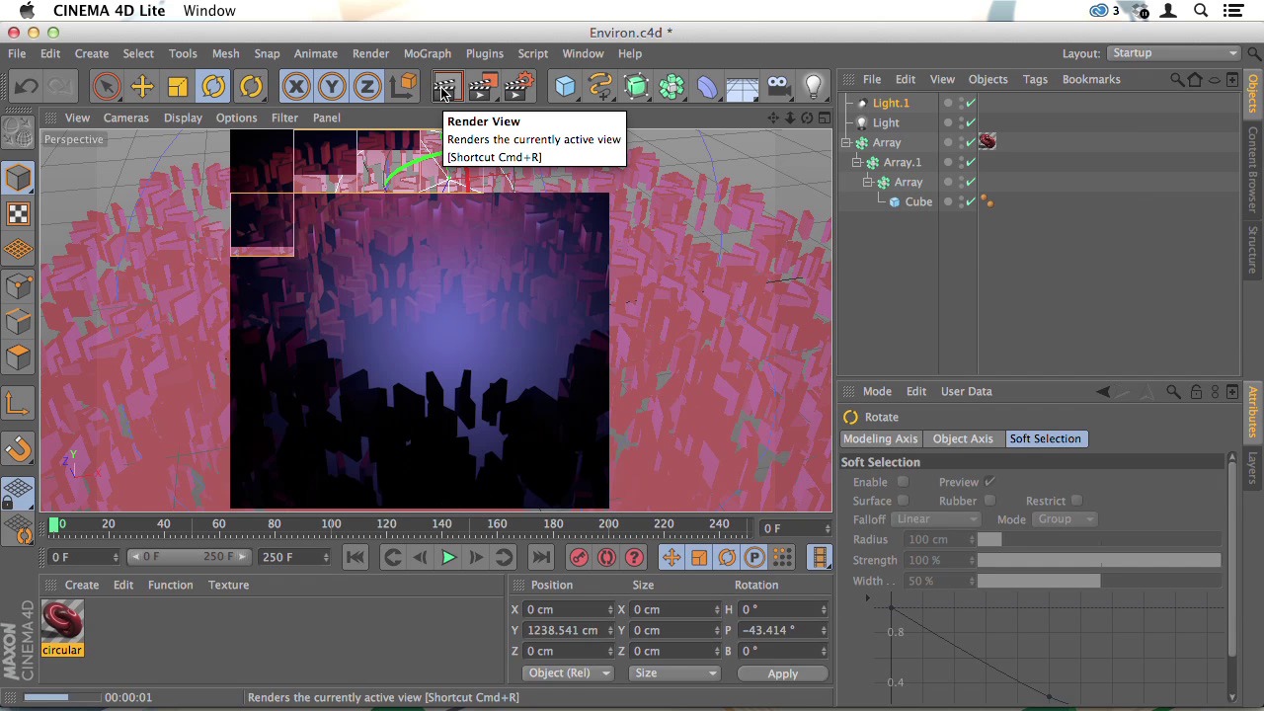Switch to the Object Axis tab
Image resolution: width=1264 pixels, height=711 pixels.
(x=962, y=438)
